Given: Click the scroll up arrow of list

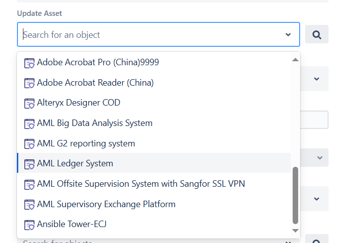Looking at the screenshot, I should pyautogui.click(x=295, y=60).
